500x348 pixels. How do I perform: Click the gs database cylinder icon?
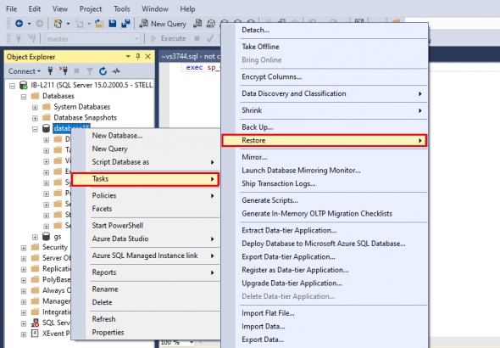pos(47,236)
